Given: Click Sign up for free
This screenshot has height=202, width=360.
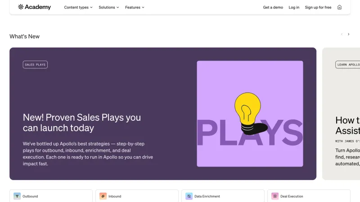Looking at the screenshot, I should [318, 7].
